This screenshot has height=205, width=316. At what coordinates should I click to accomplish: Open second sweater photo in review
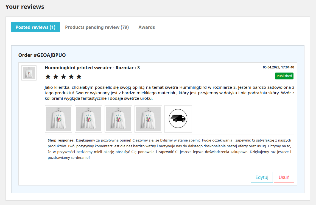[88, 119]
